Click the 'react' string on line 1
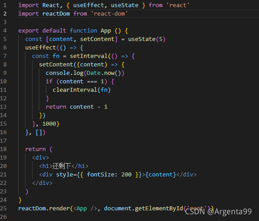This screenshot has width=259, height=221. click(178, 5)
